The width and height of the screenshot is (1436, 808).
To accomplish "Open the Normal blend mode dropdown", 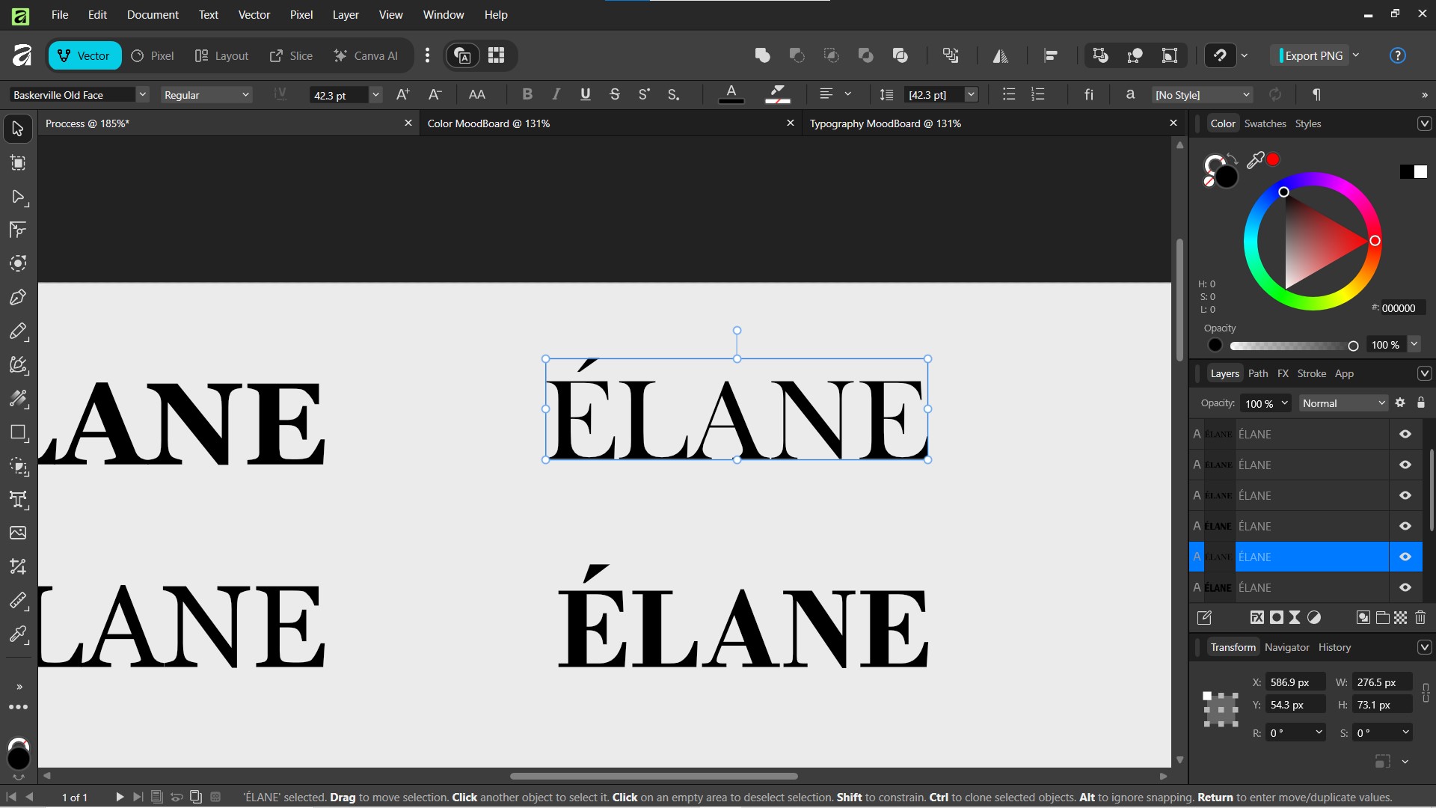I will pos(1343,403).
